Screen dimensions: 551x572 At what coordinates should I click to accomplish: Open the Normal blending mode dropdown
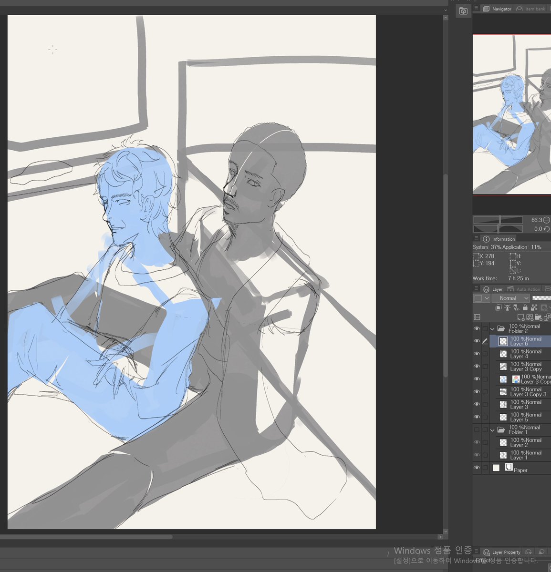pyautogui.click(x=510, y=298)
